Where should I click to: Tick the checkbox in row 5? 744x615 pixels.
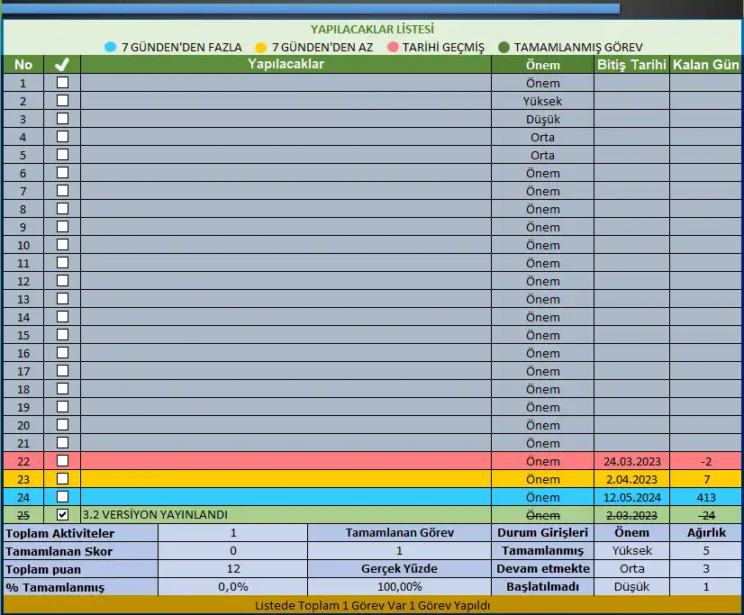(x=62, y=155)
